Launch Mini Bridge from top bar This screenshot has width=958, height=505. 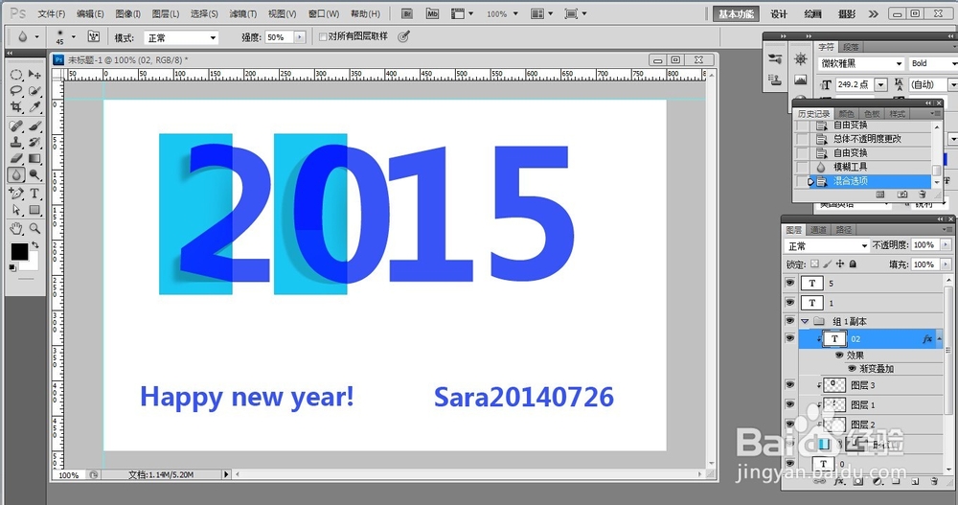[x=432, y=13]
